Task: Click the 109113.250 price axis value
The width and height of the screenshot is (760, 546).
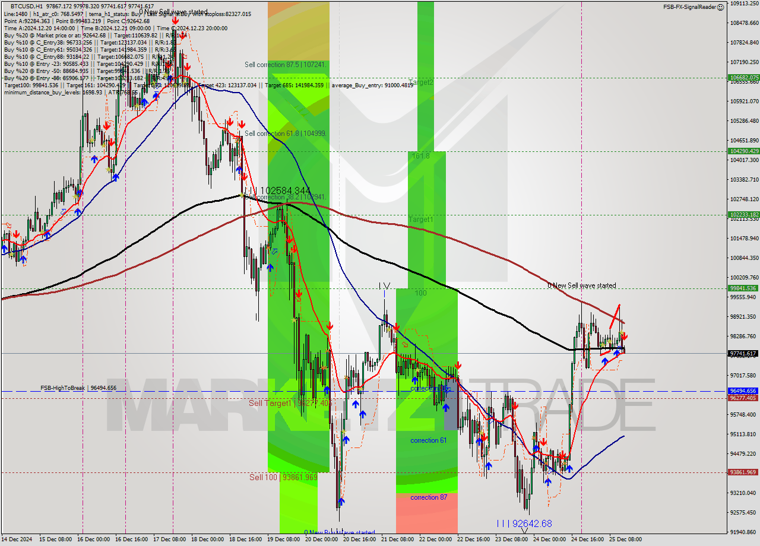Action: pos(744,3)
